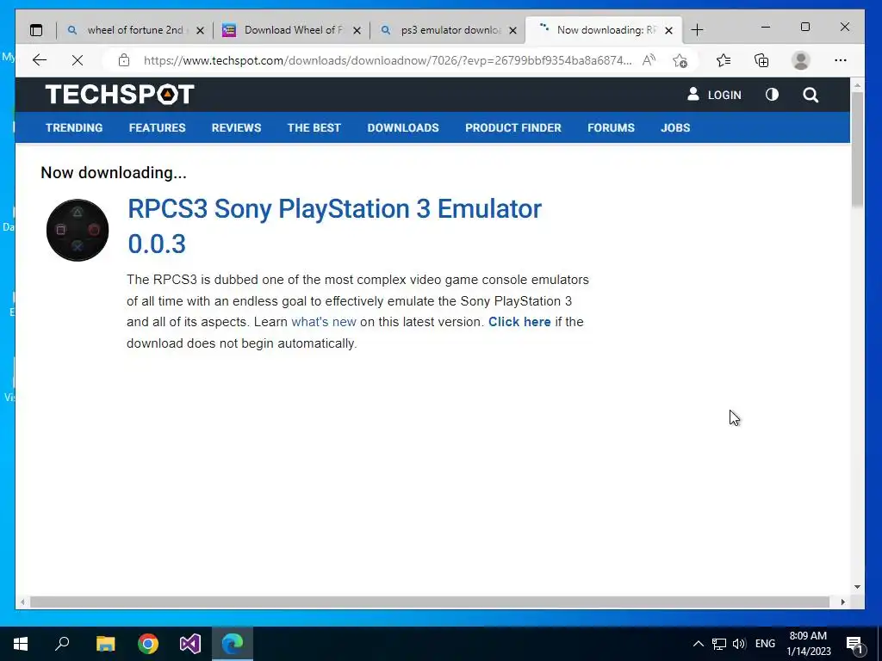
Task: Open the volume control tray icon
Action: [x=739, y=644]
